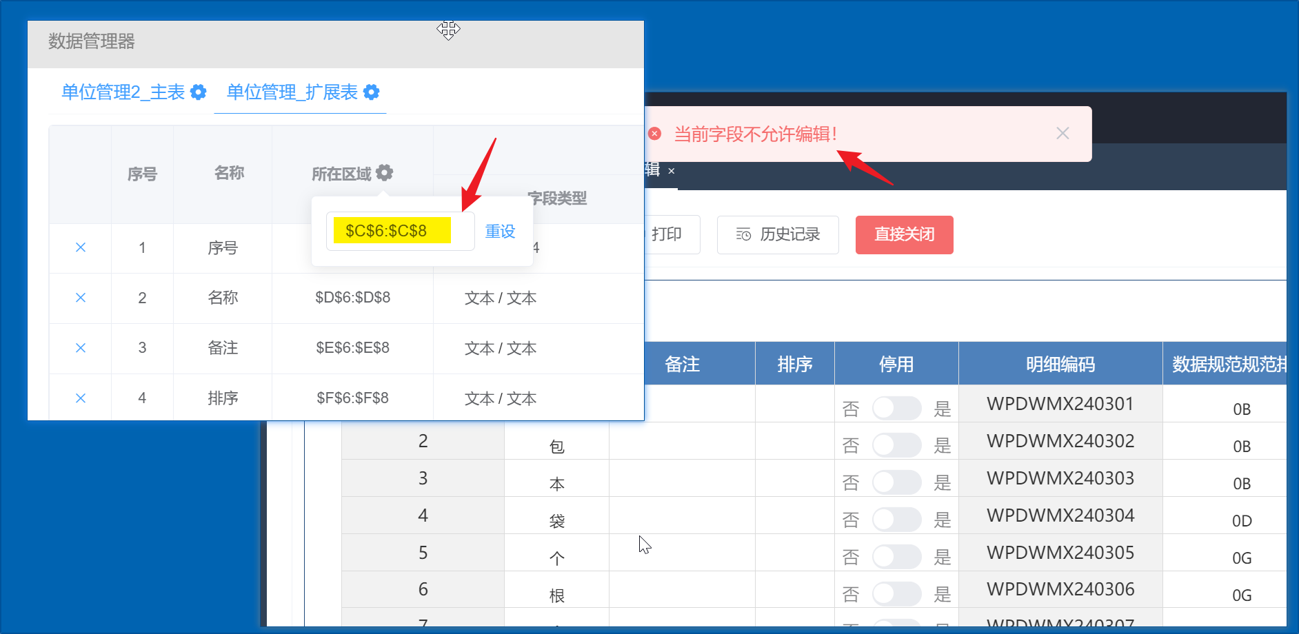Viewport: 1299px width, 634px height.
Task: Click the $D$6:$D$8 range cell
Action: (352, 298)
